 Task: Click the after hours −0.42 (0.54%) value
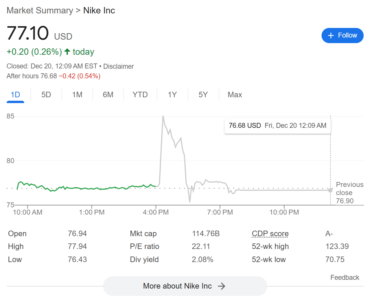coord(80,76)
